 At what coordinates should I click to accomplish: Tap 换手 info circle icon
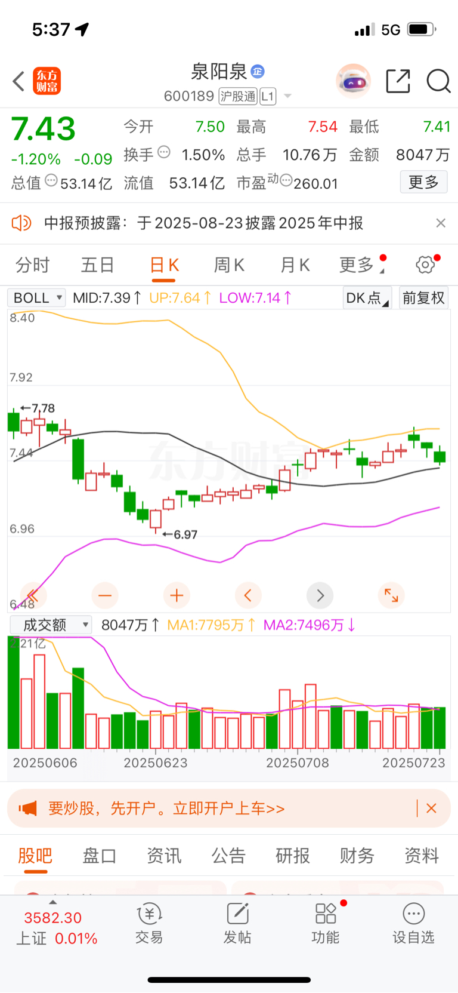pyautogui.click(x=164, y=152)
